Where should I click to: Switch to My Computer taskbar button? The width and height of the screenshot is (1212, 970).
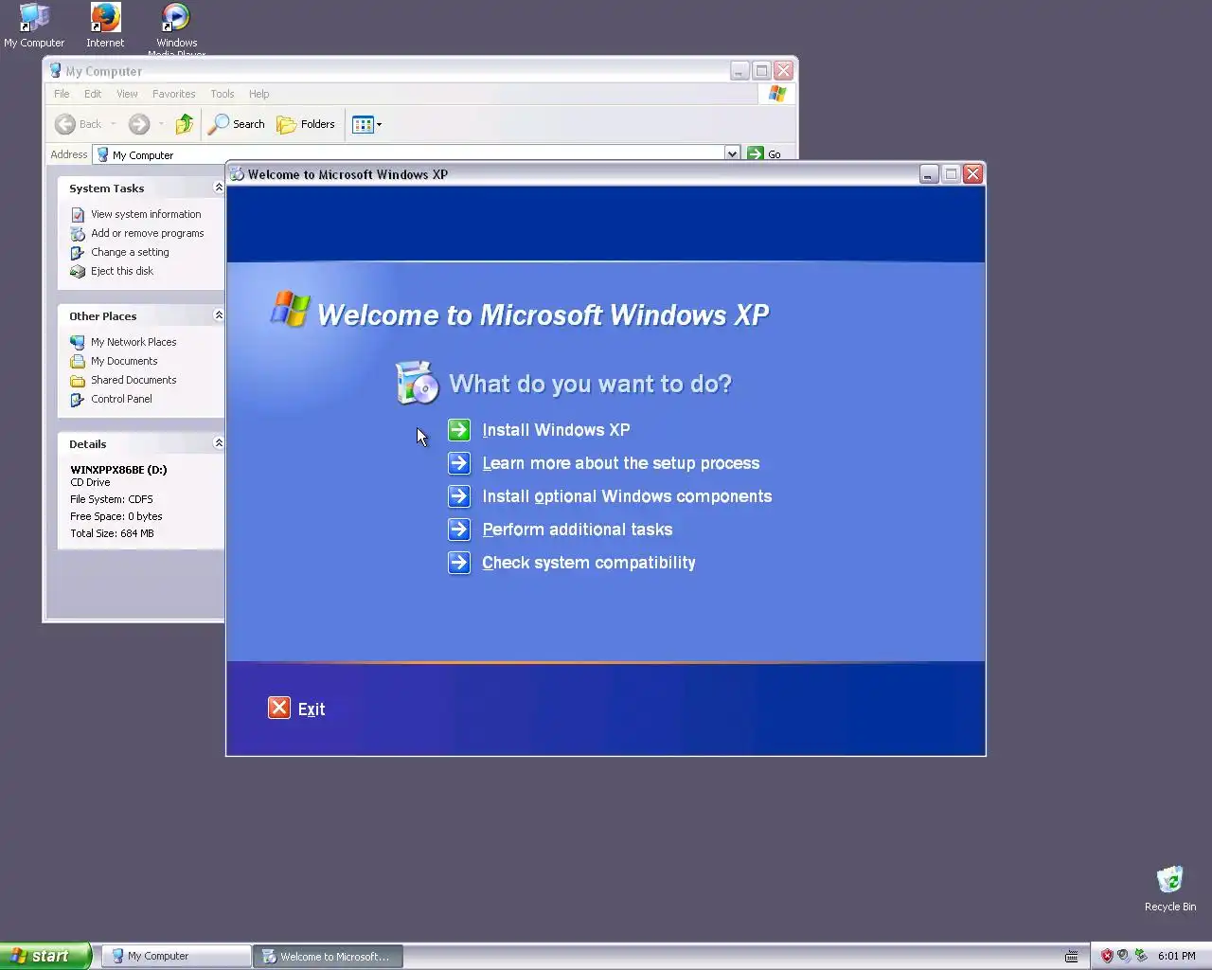[x=175, y=956]
